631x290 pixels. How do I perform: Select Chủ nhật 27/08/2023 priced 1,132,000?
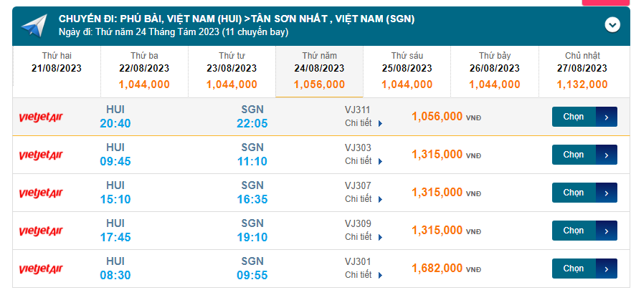(582, 70)
